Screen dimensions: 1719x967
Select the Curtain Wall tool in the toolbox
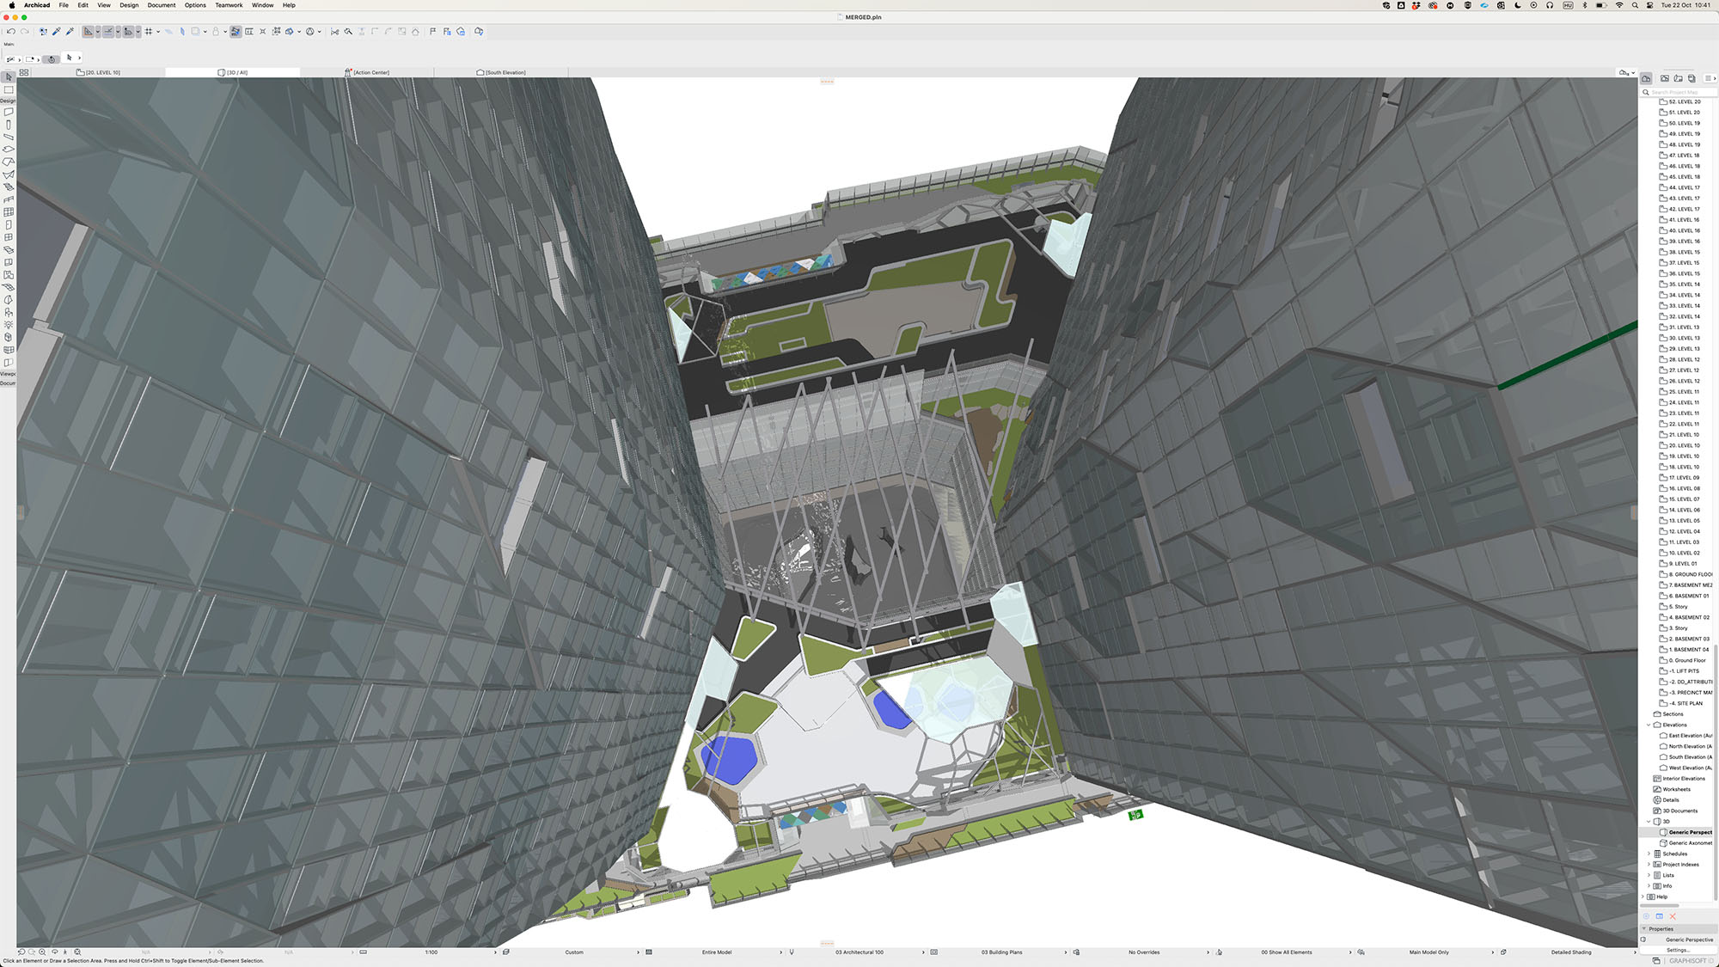[9, 211]
